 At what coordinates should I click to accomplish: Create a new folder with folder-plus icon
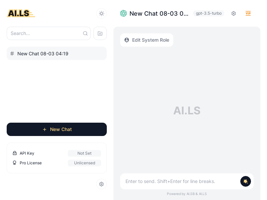[100, 33]
